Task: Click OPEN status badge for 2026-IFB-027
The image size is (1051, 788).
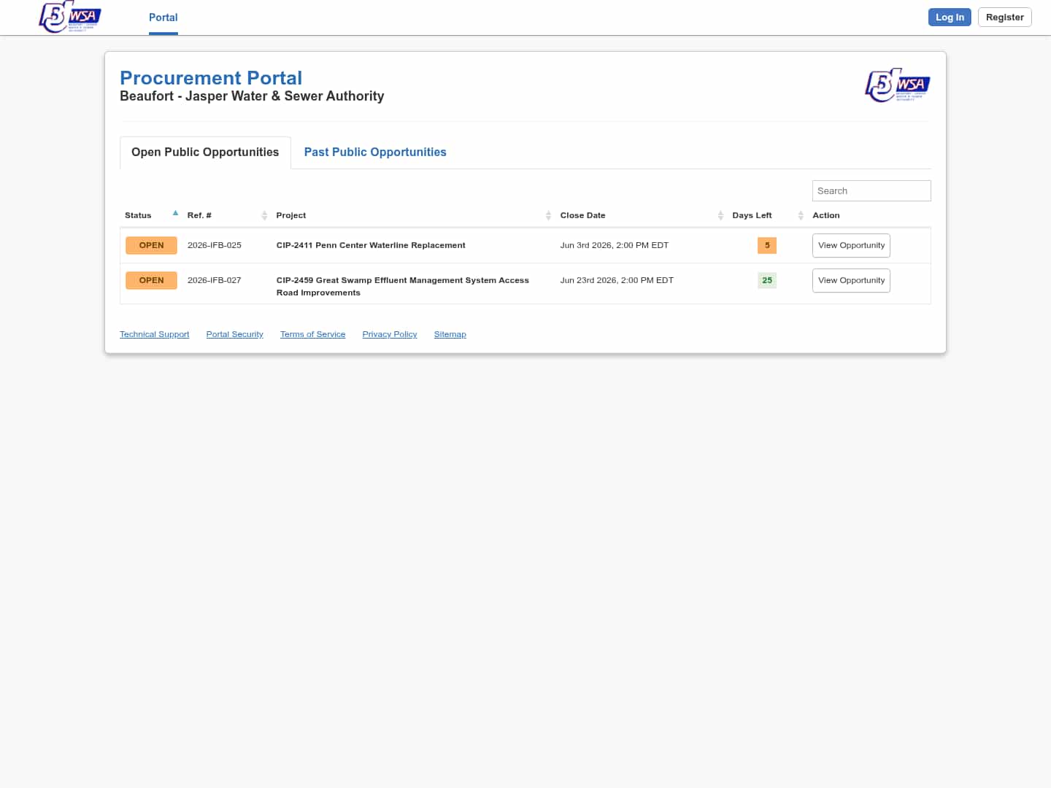Action: [151, 281]
